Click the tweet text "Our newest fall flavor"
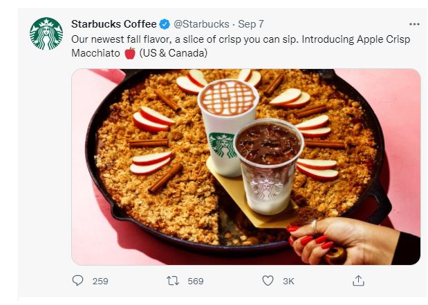Viewport: 428px width, 305px height. (124, 39)
